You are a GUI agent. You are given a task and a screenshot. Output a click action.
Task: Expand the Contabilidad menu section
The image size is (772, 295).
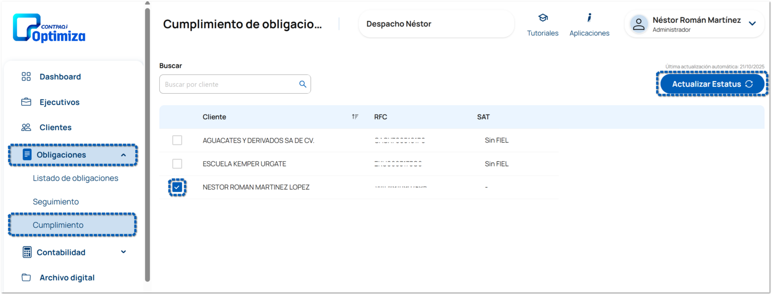tap(123, 252)
